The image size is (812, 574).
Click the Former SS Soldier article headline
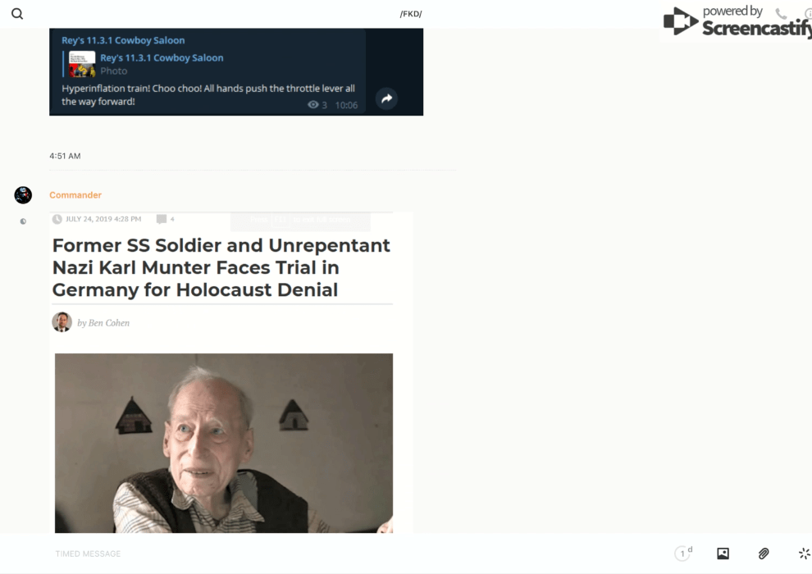(221, 267)
